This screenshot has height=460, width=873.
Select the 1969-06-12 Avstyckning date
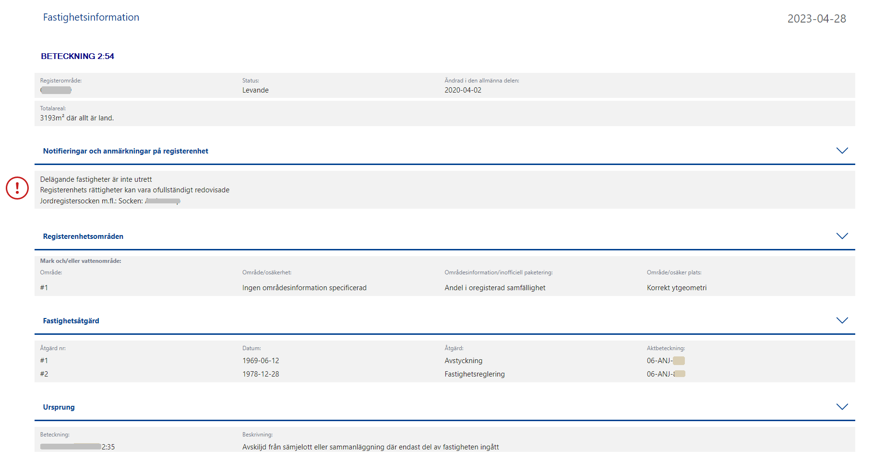[261, 361]
